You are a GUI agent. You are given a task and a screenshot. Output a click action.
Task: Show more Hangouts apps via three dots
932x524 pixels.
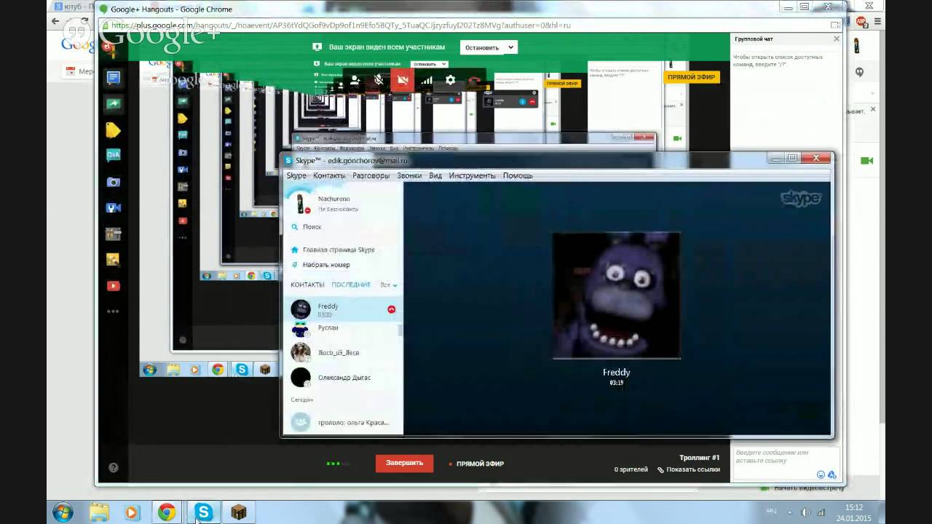tap(113, 311)
